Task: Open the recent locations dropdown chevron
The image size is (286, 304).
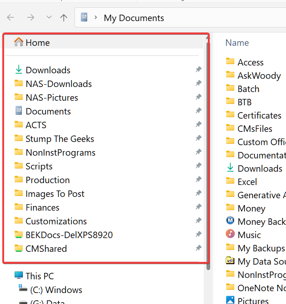Action: [x=49, y=18]
